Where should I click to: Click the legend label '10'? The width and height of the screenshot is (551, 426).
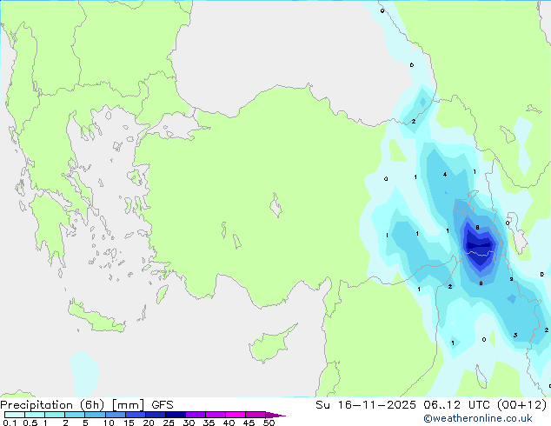(109, 423)
